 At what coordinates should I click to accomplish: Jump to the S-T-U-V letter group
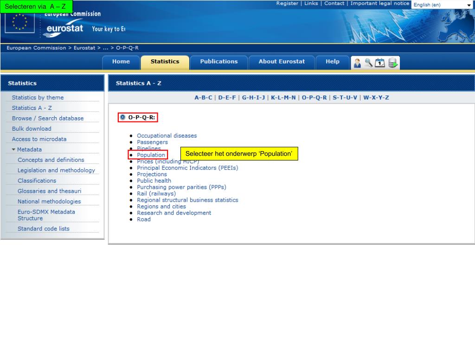[x=345, y=97]
